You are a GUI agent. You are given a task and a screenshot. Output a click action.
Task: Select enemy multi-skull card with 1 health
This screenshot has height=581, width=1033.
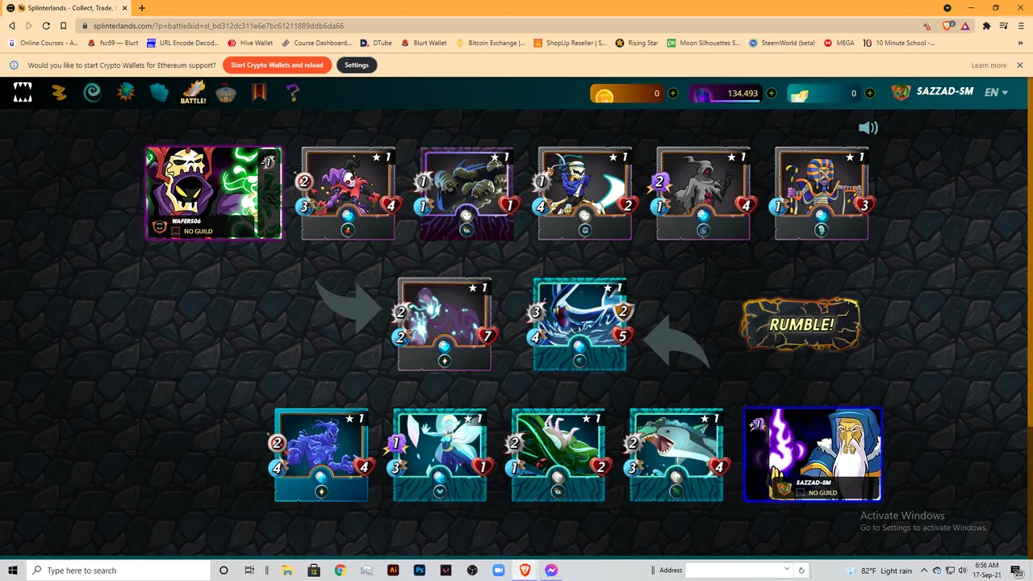[x=467, y=194]
